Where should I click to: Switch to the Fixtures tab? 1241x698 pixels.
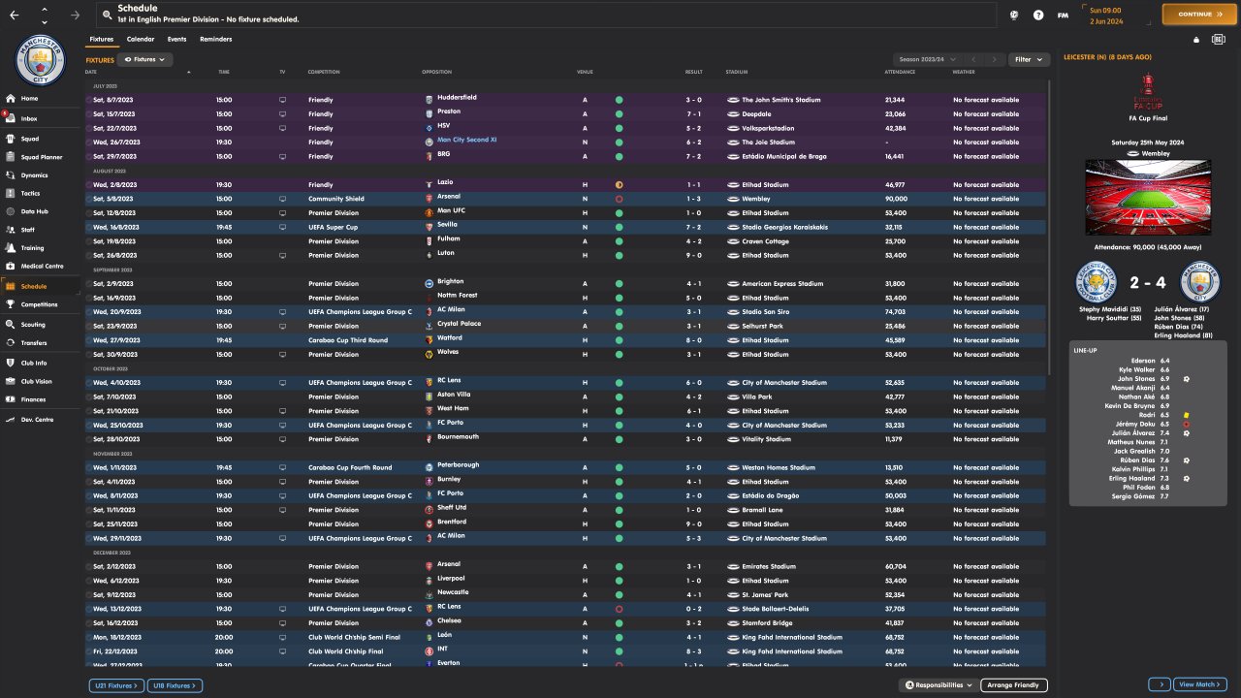[x=101, y=40]
